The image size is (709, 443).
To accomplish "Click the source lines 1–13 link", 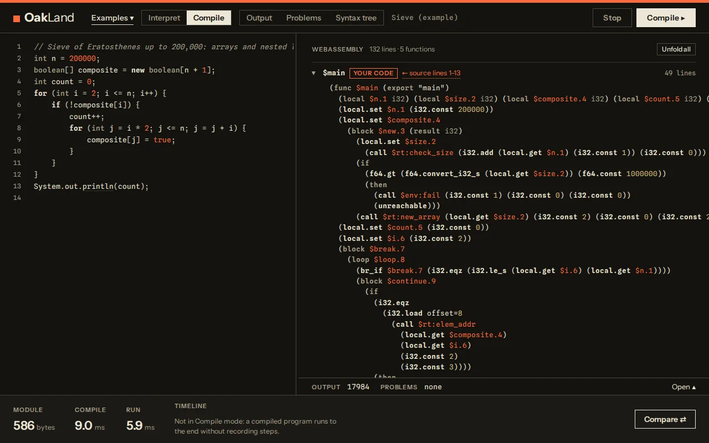I will pyautogui.click(x=431, y=73).
